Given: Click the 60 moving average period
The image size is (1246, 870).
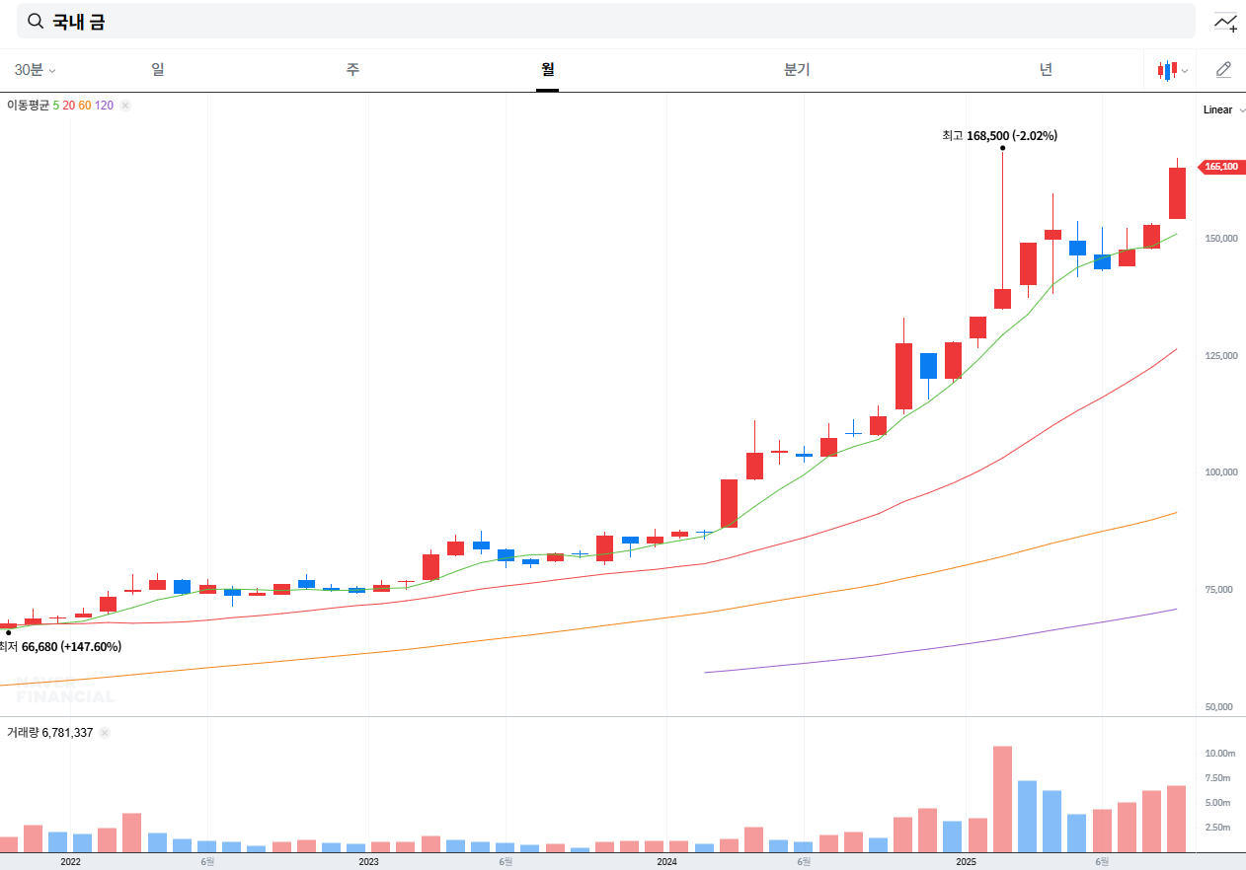Looking at the screenshot, I should coord(85,105).
